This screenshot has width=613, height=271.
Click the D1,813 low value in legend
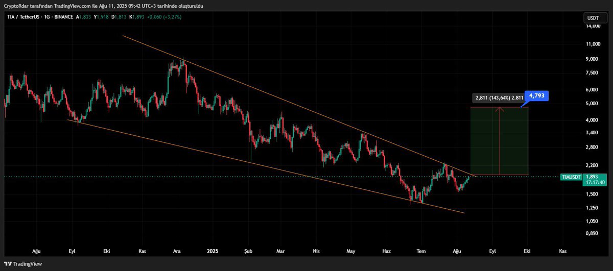pos(120,17)
